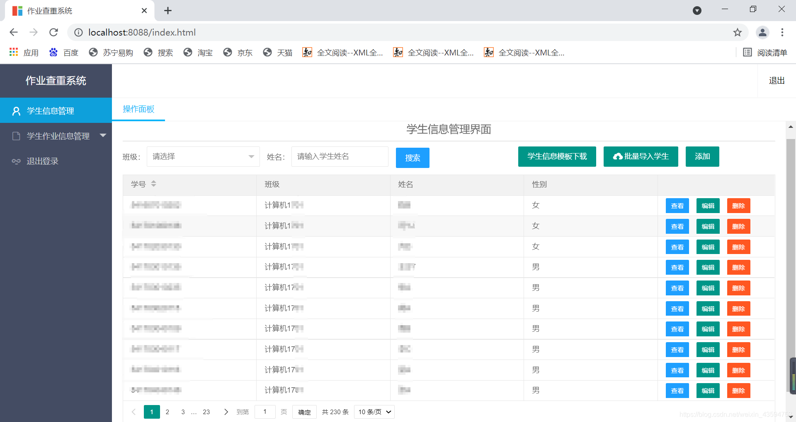
Task: Close the 作业查重系统 browser tab
Action: [144, 11]
